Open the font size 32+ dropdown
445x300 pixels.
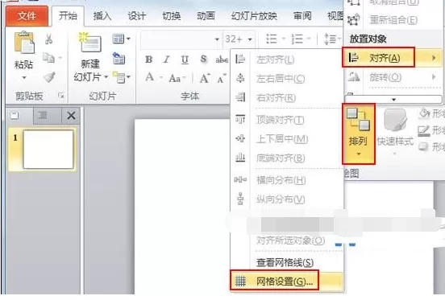click(x=250, y=39)
